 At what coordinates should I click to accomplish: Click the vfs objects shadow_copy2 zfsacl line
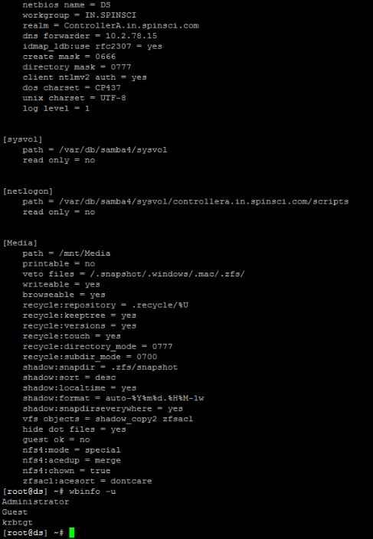pyautogui.click(x=107, y=419)
